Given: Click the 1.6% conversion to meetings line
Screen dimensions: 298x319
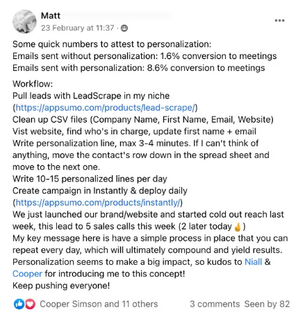Looking at the screenshot, I should coord(144,56).
